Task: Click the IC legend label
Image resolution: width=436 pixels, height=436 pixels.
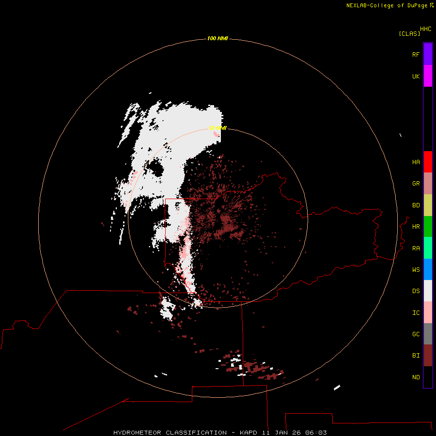Action: (416, 313)
